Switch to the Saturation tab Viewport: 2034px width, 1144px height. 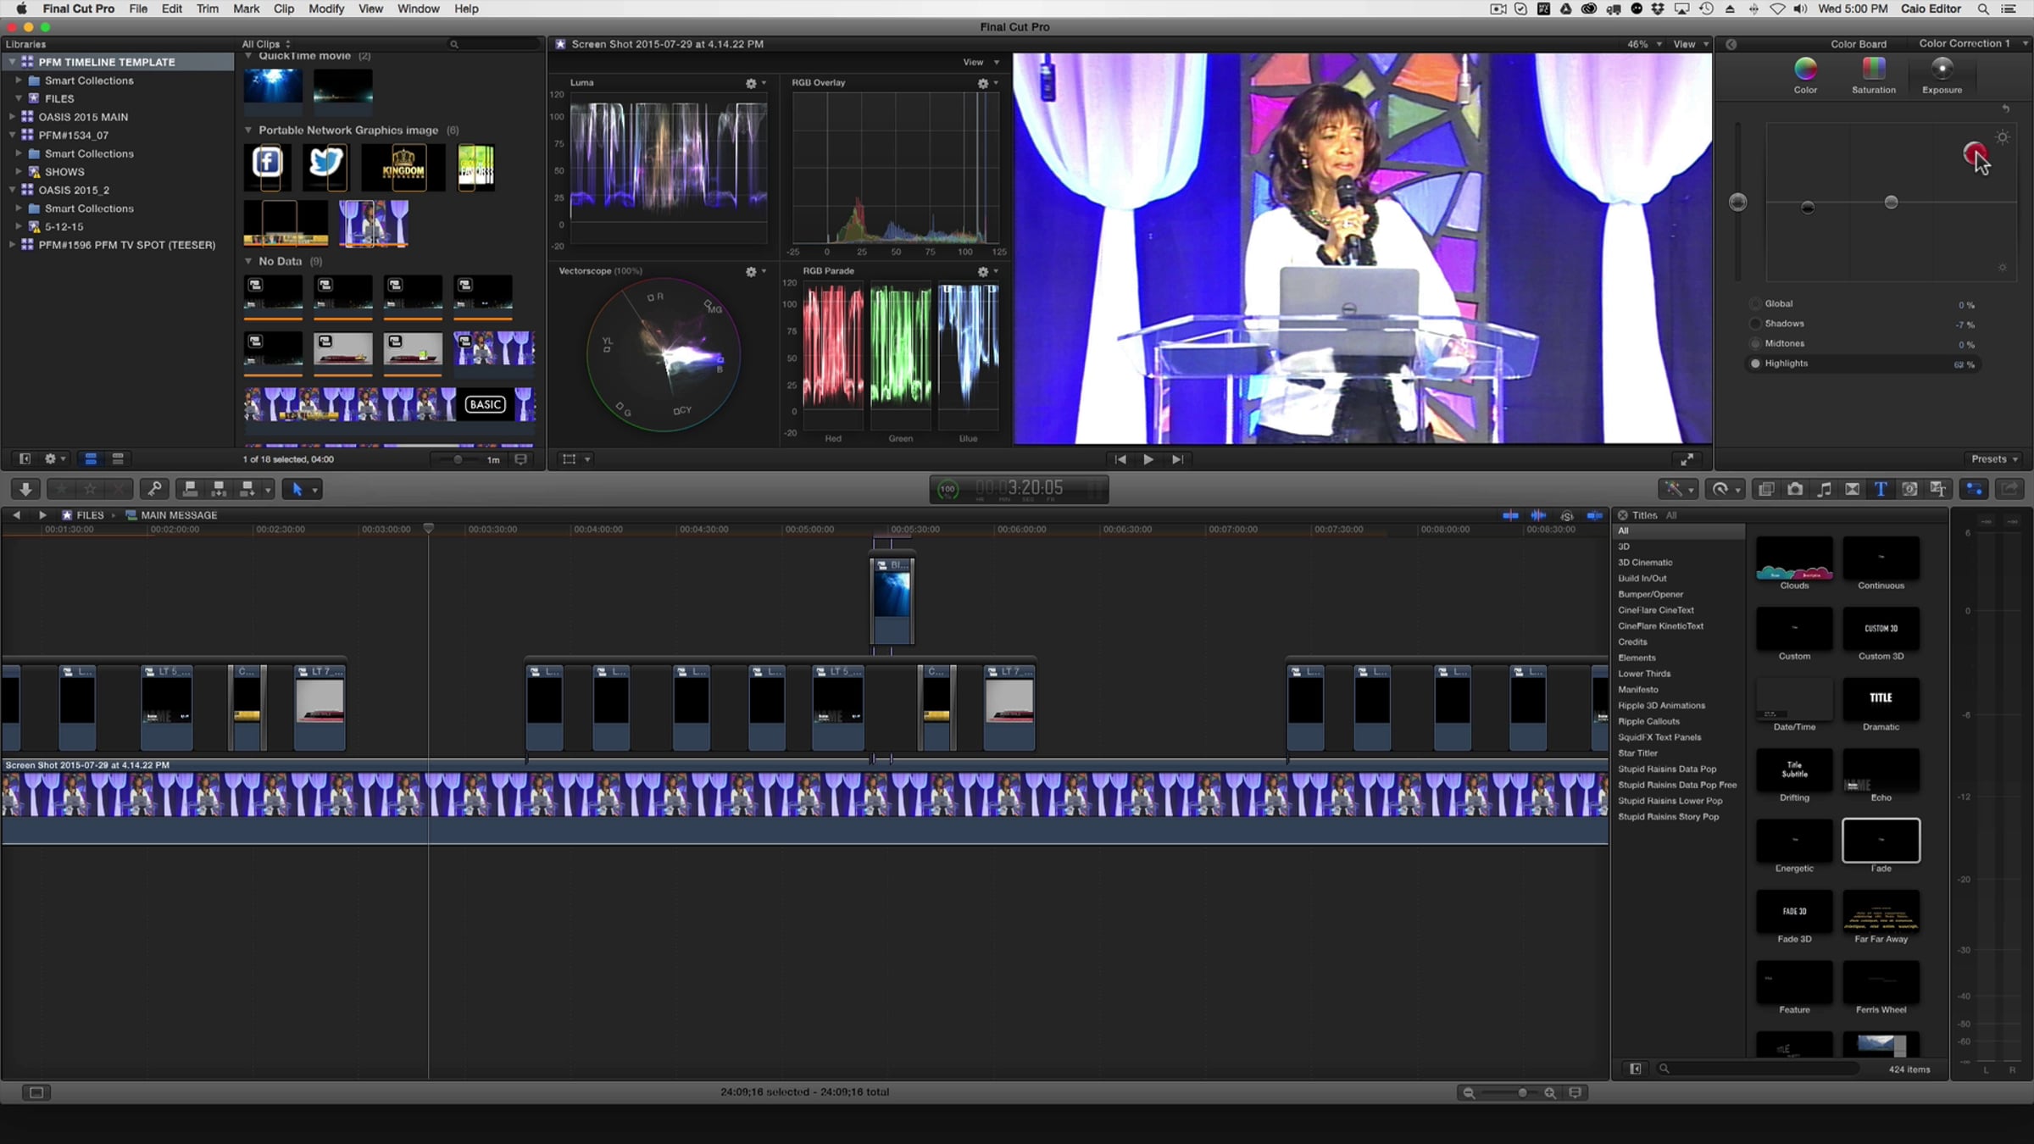coord(1873,75)
